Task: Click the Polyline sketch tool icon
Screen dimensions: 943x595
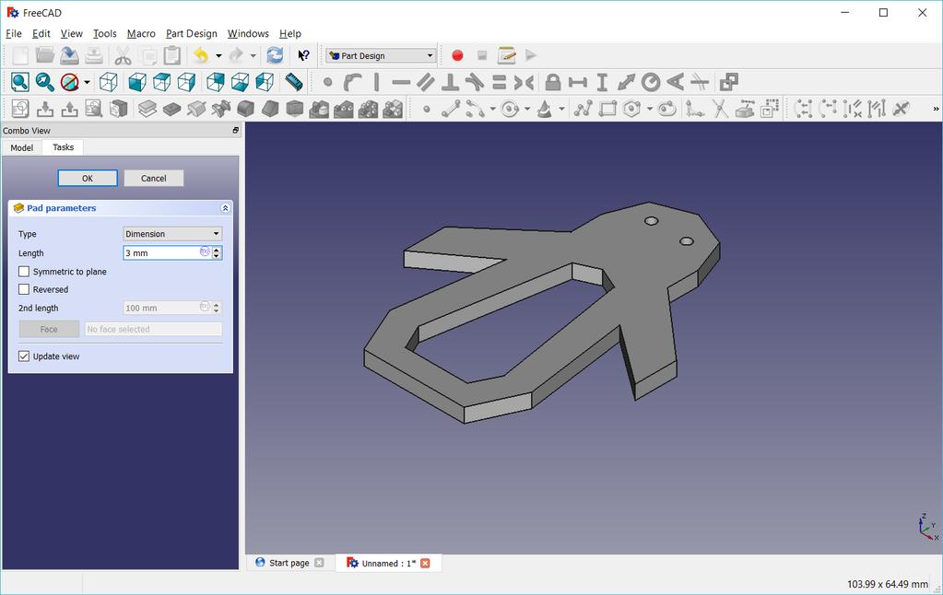Action: coord(583,109)
